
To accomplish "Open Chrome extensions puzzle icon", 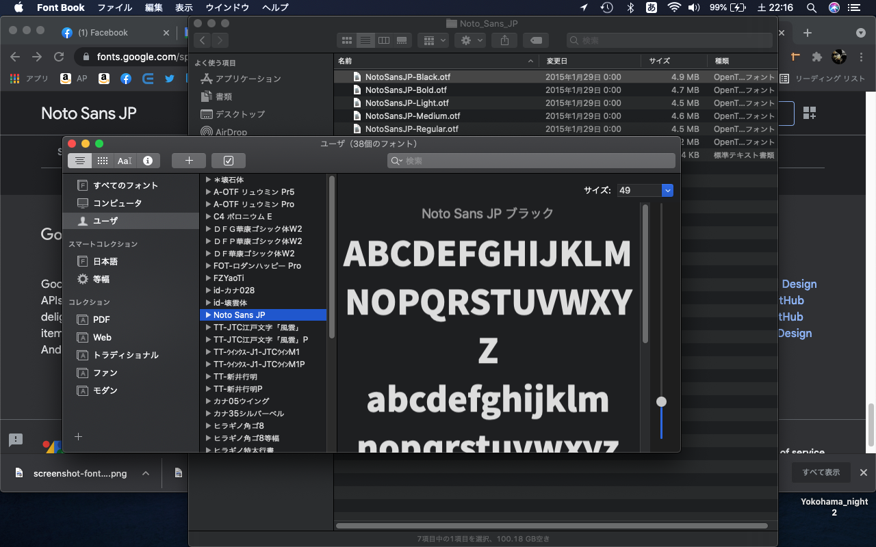I will coord(816,57).
